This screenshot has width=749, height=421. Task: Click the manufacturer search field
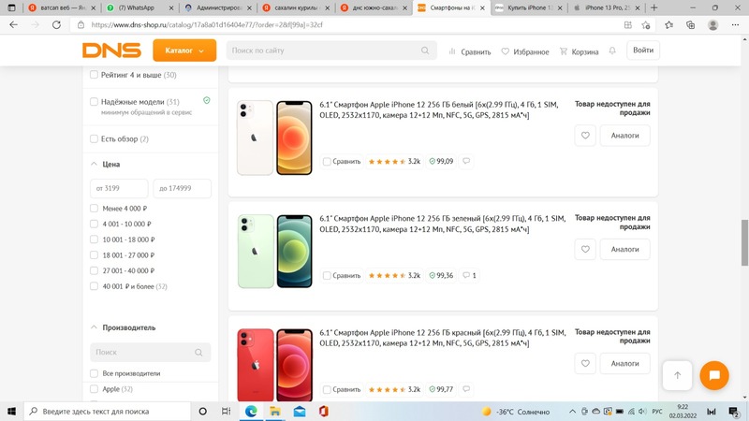click(x=150, y=353)
